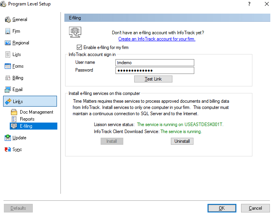
Task: Open the Lists settings page
Action: coord(17,54)
